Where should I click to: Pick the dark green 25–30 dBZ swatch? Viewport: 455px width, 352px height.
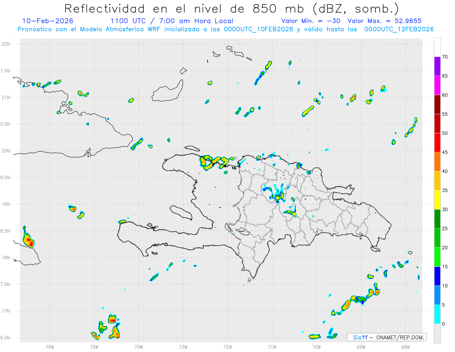tap(437, 219)
